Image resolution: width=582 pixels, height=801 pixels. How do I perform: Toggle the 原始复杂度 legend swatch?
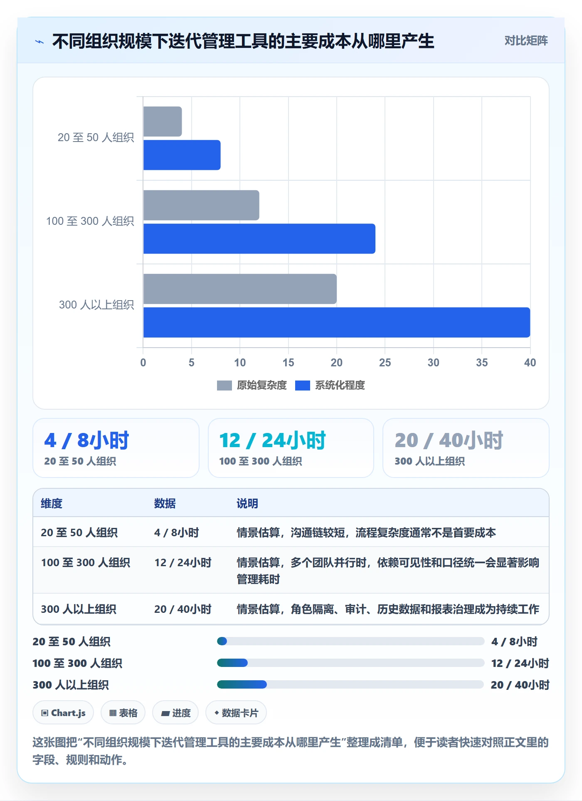tap(224, 386)
